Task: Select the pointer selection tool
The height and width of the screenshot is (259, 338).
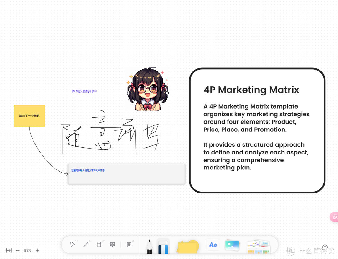Action: pyautogui.click(x=73, y=244)
